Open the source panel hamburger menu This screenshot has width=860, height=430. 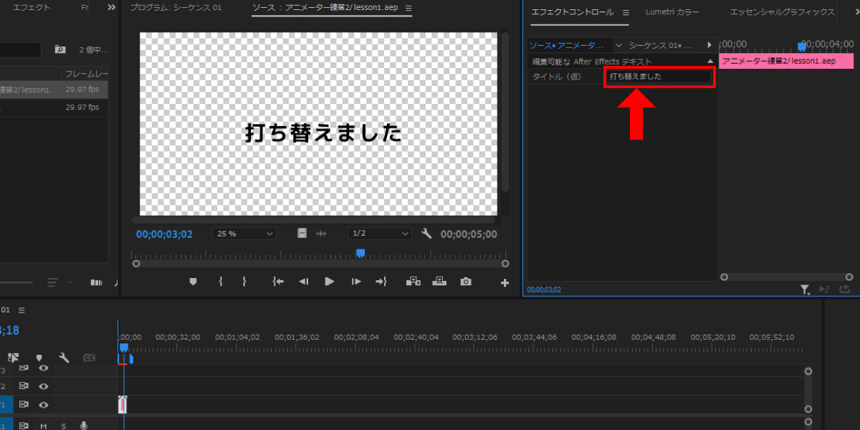point(408,8)
